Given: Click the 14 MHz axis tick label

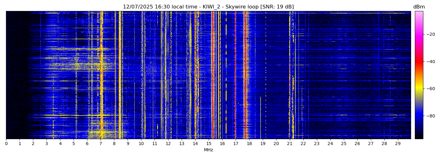Looking at the screenshot, I should [x=195, y=143].
